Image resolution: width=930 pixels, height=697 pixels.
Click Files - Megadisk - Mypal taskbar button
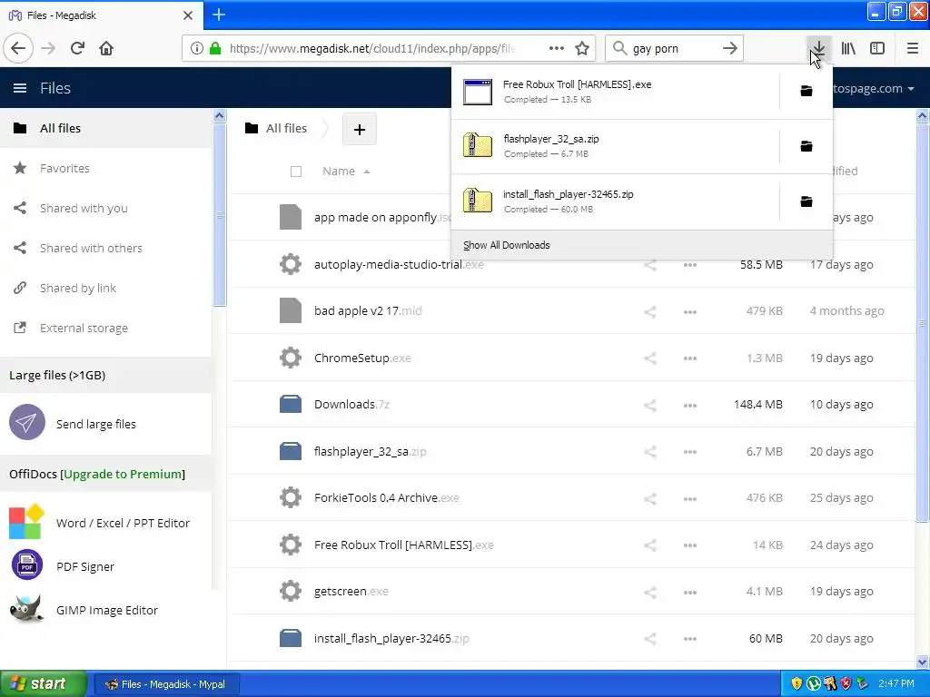(167, 684)
